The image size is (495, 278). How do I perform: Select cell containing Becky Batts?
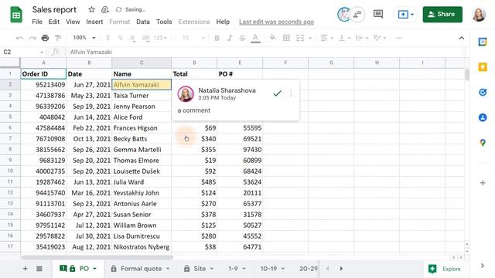click(x=142, y=139)
